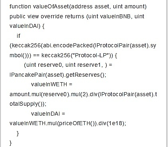Image resolution: width=168 pixels, height=147 pixels.
Task: Click the final closing brace
Action: 11,143
